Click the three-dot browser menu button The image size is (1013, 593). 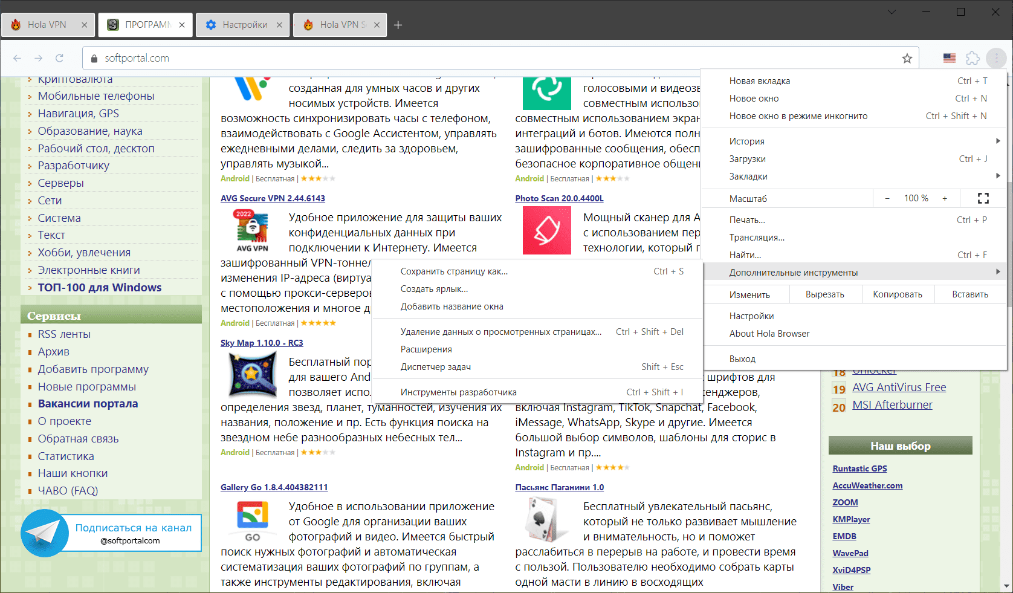pos(996,58)
